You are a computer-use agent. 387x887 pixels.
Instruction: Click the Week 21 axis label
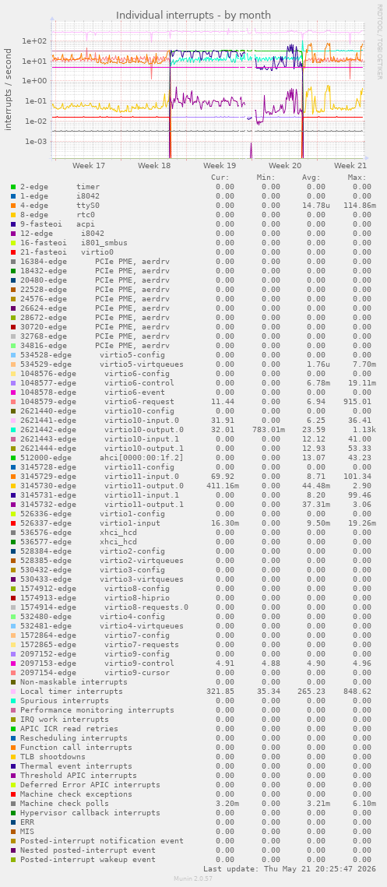tap(350, 166)
